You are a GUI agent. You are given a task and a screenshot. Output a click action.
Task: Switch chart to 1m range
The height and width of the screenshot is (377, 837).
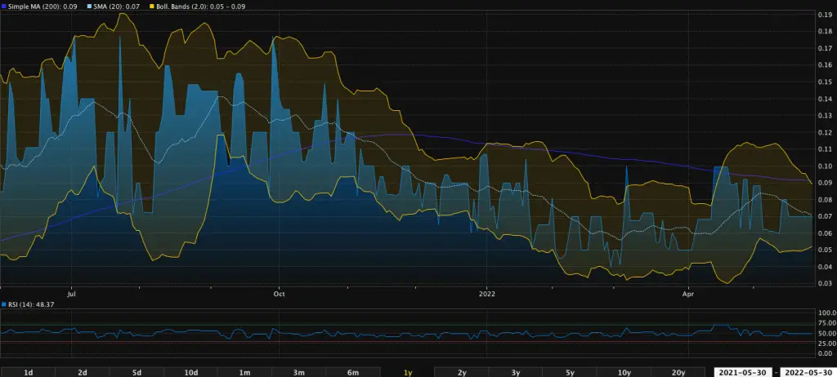(x=245, y=372)
